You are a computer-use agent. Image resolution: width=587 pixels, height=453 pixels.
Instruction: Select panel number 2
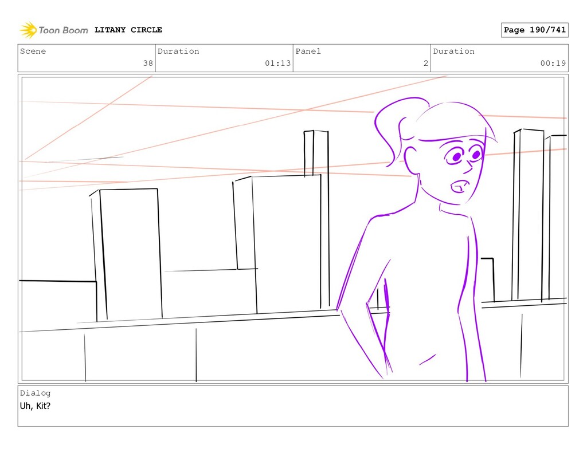426,63
